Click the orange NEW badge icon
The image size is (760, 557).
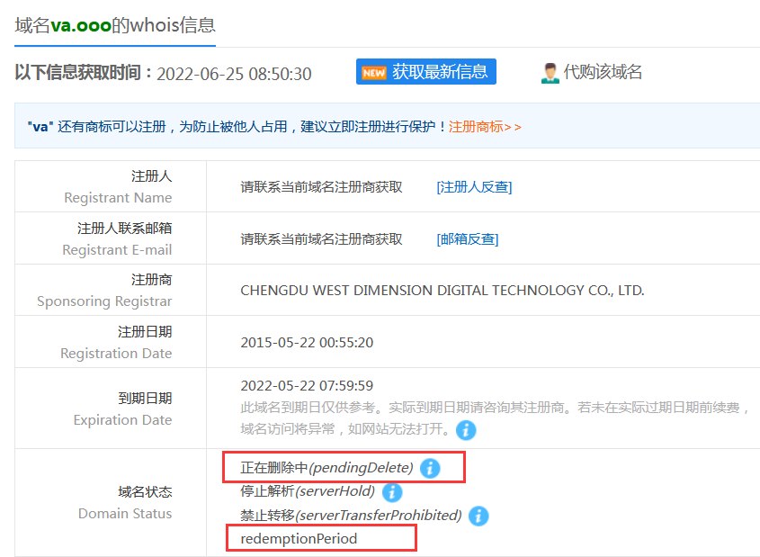373,72
